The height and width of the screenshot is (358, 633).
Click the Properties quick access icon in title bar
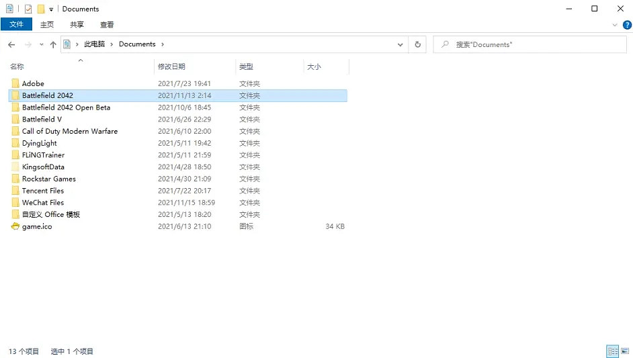28,9
